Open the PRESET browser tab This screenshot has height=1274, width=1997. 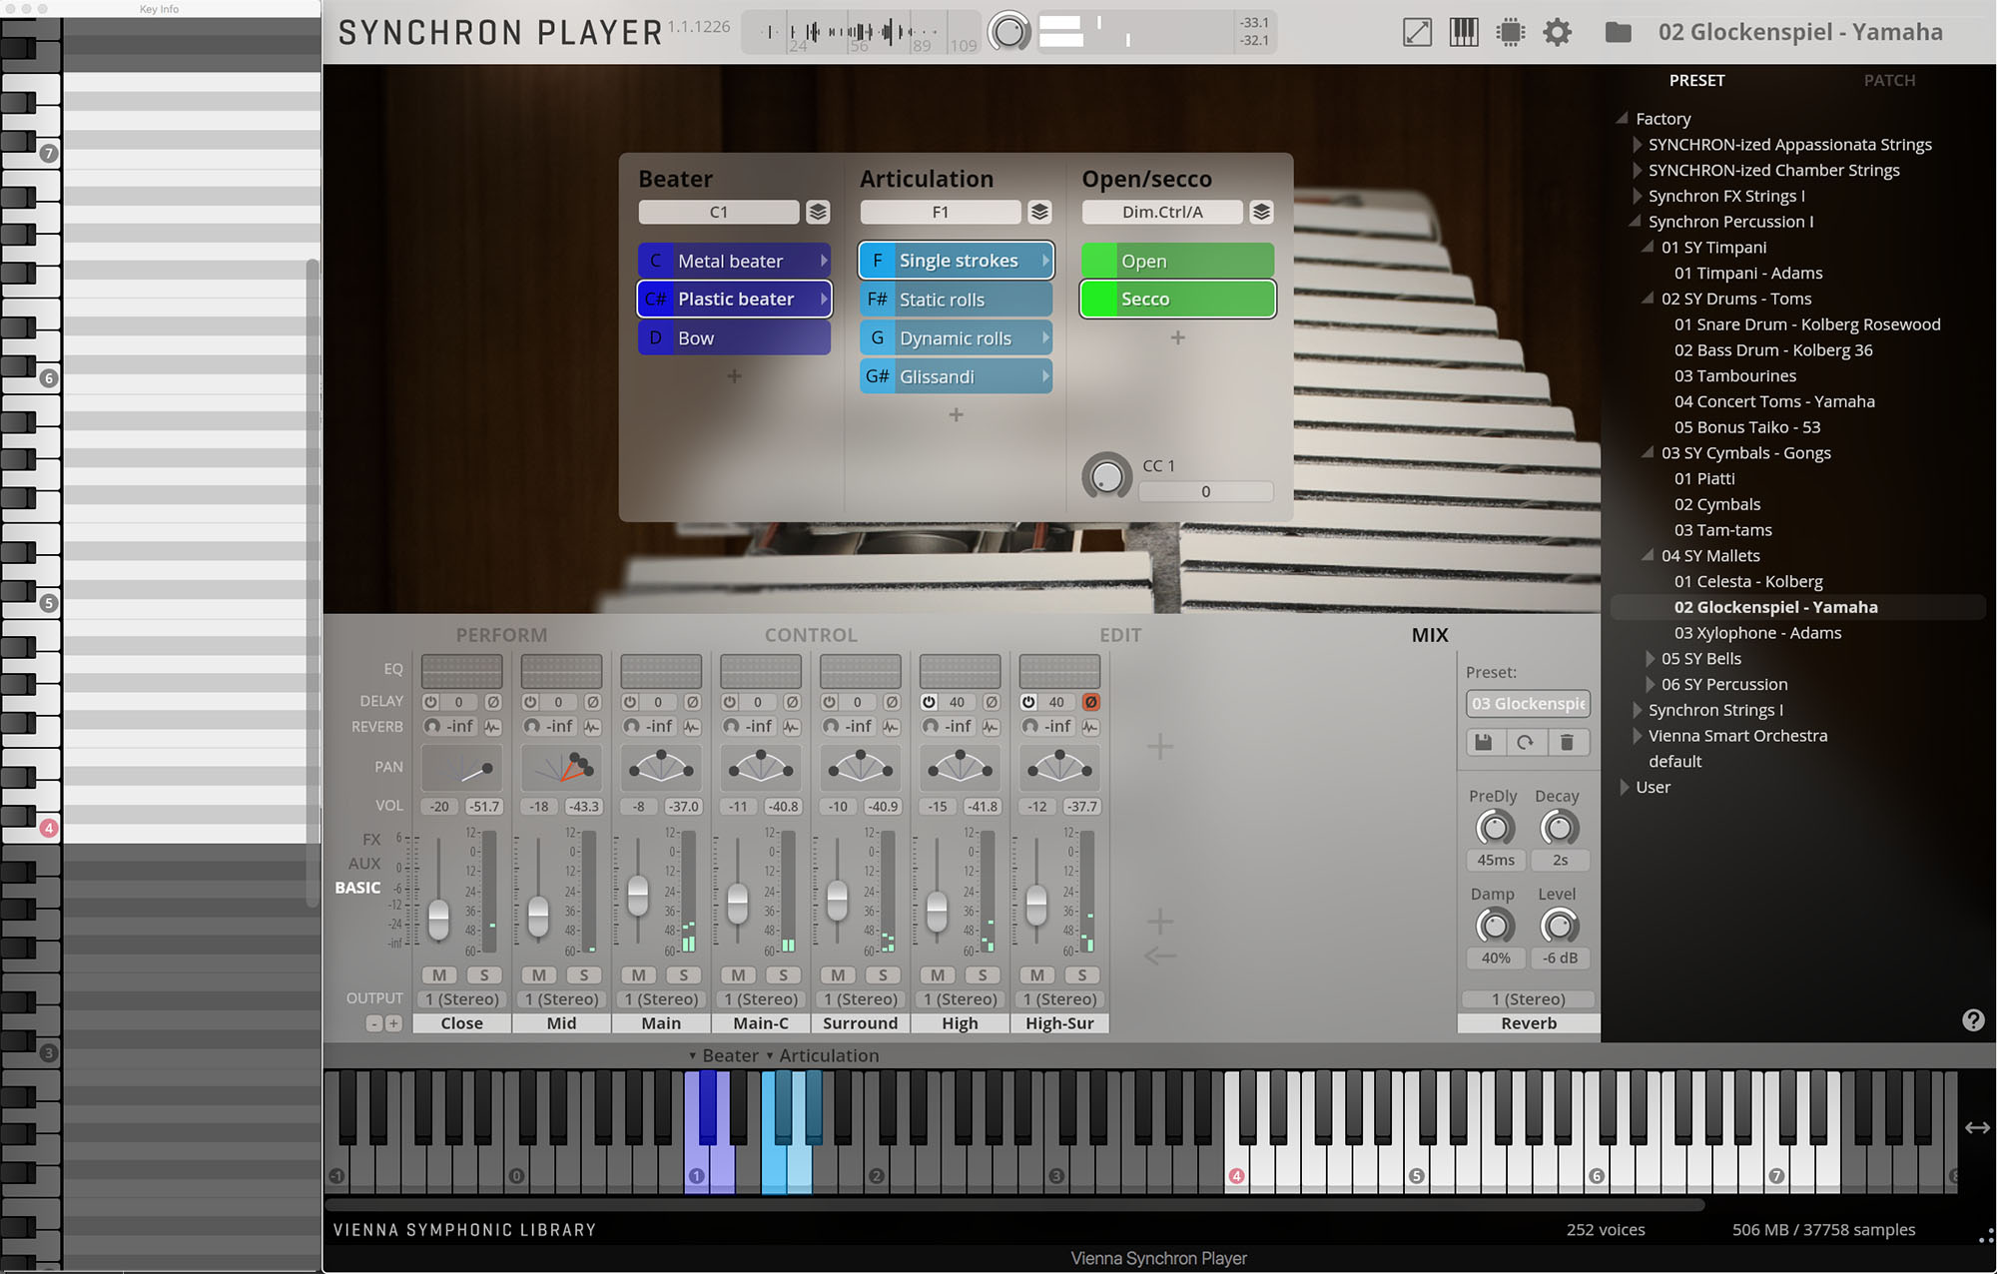(x=1696, y=80)
